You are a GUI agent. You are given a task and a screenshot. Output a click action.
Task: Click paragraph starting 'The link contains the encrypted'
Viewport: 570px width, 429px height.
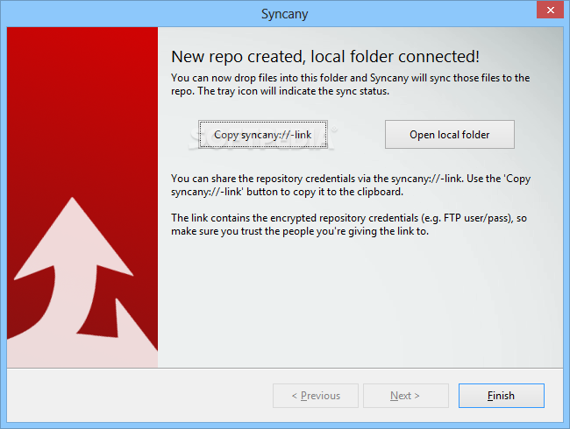click(x=349, y=224)
